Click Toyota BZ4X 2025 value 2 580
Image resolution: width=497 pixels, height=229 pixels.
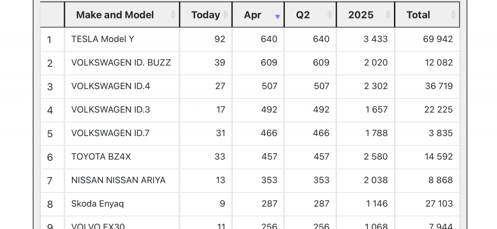tap(376, 156)
